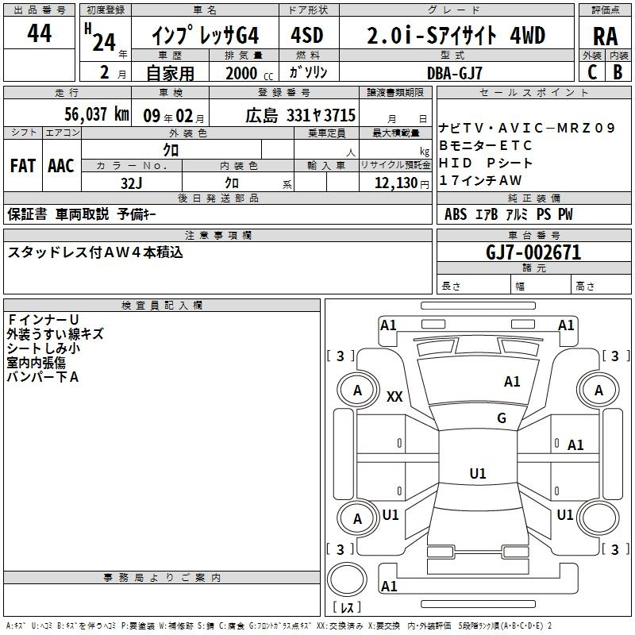Click the A1 mark on the hood
Screen dimensions: 635x635
point(512,382)
